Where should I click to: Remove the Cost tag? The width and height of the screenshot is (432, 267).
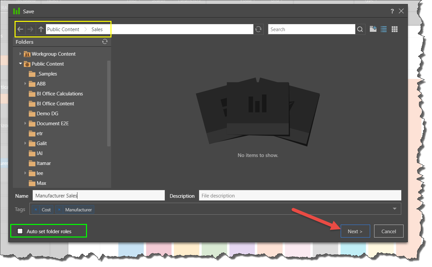[36, 210]
